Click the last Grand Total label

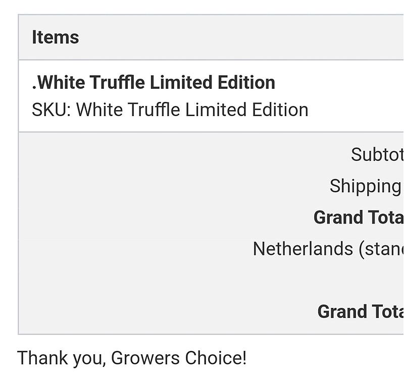pyautogui.click(x=360, y=311)
